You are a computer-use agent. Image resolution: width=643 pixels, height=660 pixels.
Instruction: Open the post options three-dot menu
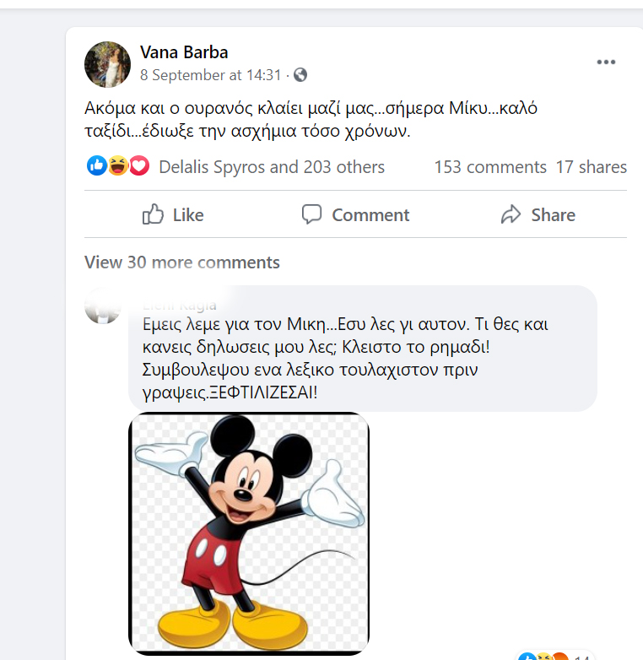pyautogui.click(x=606, y=62)
